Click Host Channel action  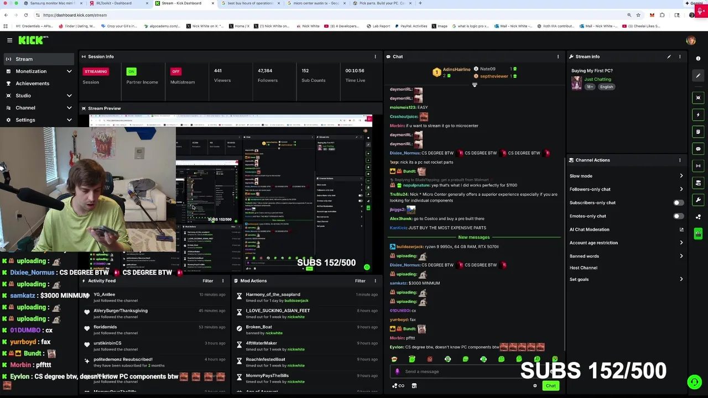[584, 268]
